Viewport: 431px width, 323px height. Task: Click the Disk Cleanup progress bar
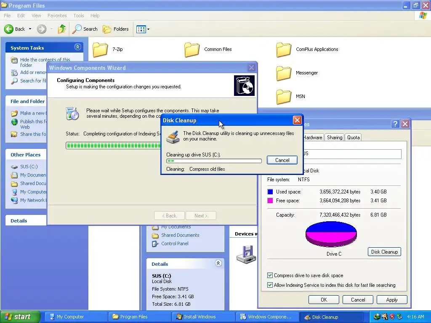pyautogui.click(x=214, y=161)
